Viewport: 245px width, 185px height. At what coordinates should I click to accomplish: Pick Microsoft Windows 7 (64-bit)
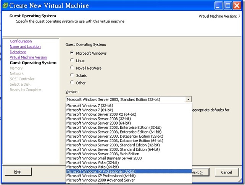129,110
